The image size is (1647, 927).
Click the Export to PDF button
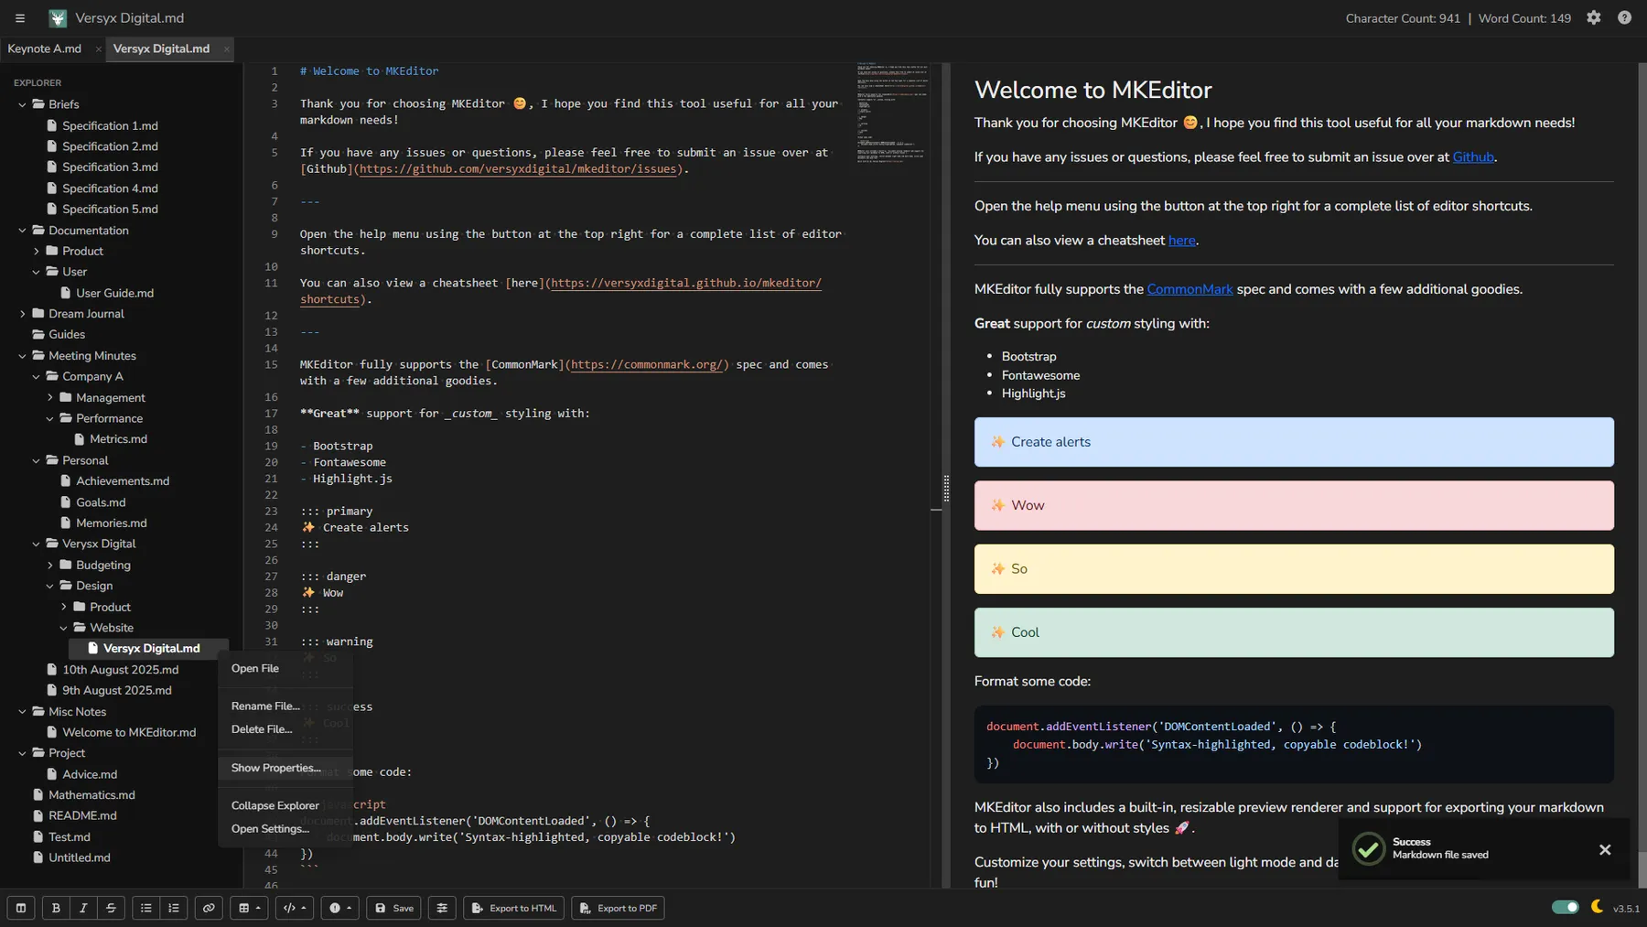[x=618, y=908]
